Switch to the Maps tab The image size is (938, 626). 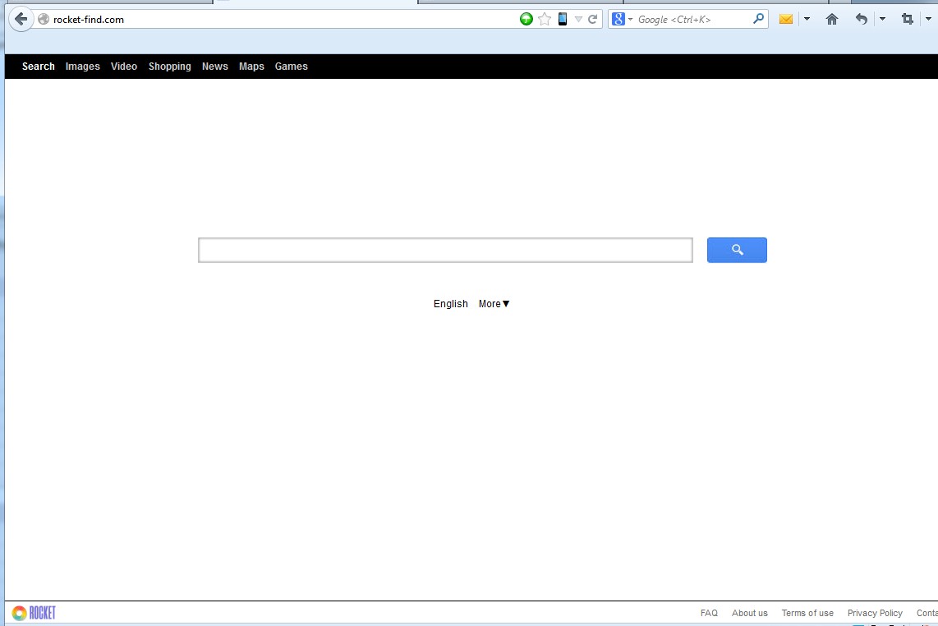(x=251, y=67)
